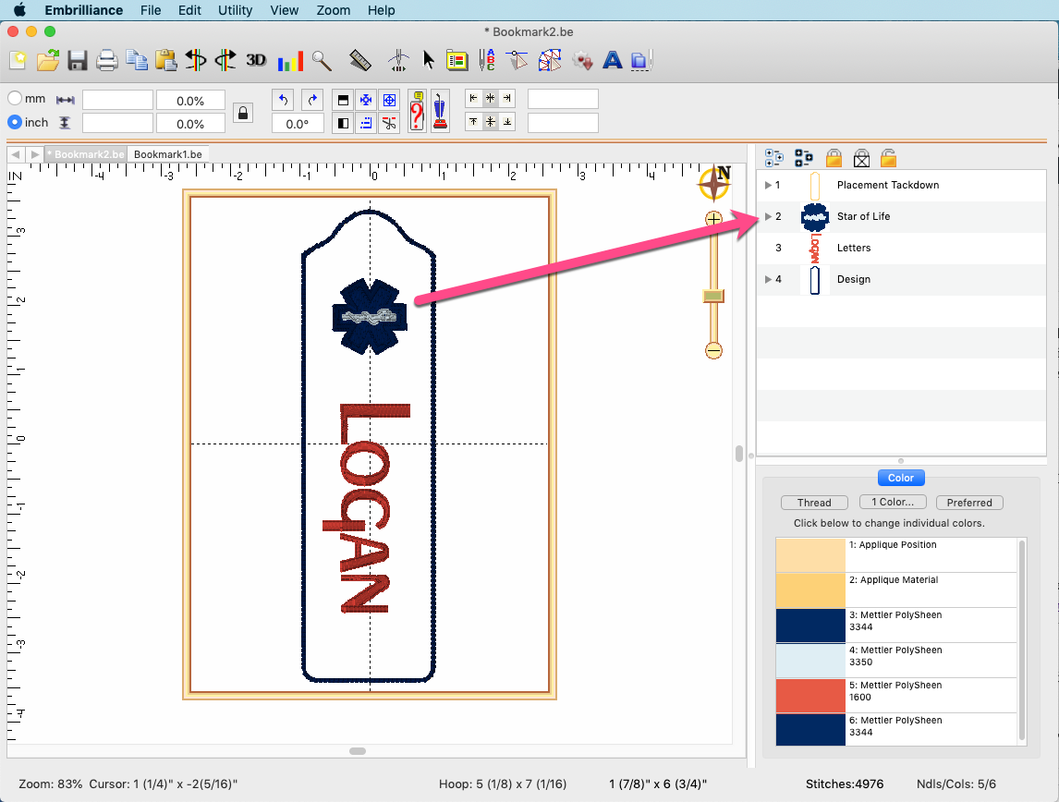Click the open padlock unlock icon
Image resolution: width=1059 pixels, height=802 pixels.
(x=888, y=158)
